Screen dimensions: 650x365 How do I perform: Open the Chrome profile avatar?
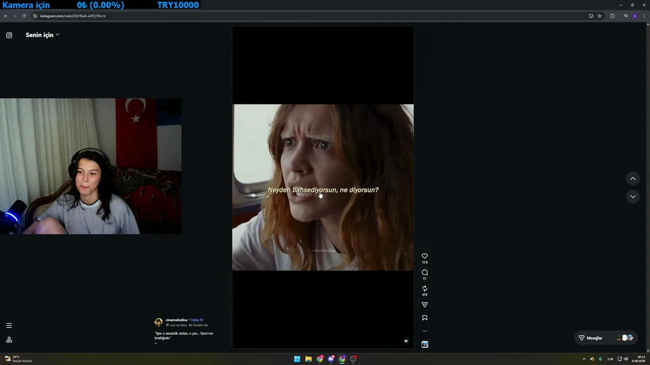[x=635, y=16]
